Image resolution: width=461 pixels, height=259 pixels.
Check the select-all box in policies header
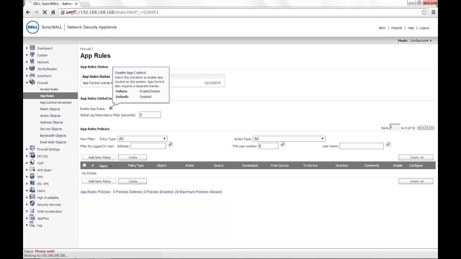[84, 165]
